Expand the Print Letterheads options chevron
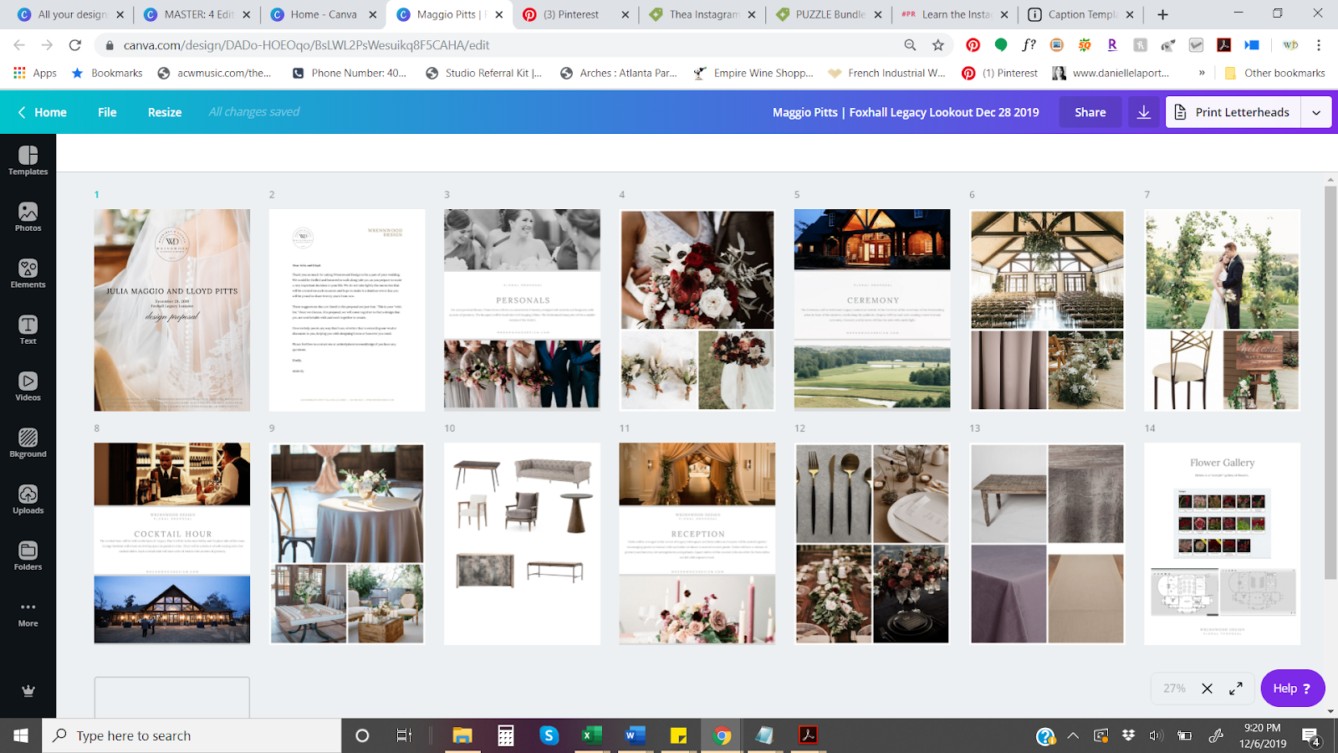The height and width of the screenshot is (753, 1338). 1317,111
